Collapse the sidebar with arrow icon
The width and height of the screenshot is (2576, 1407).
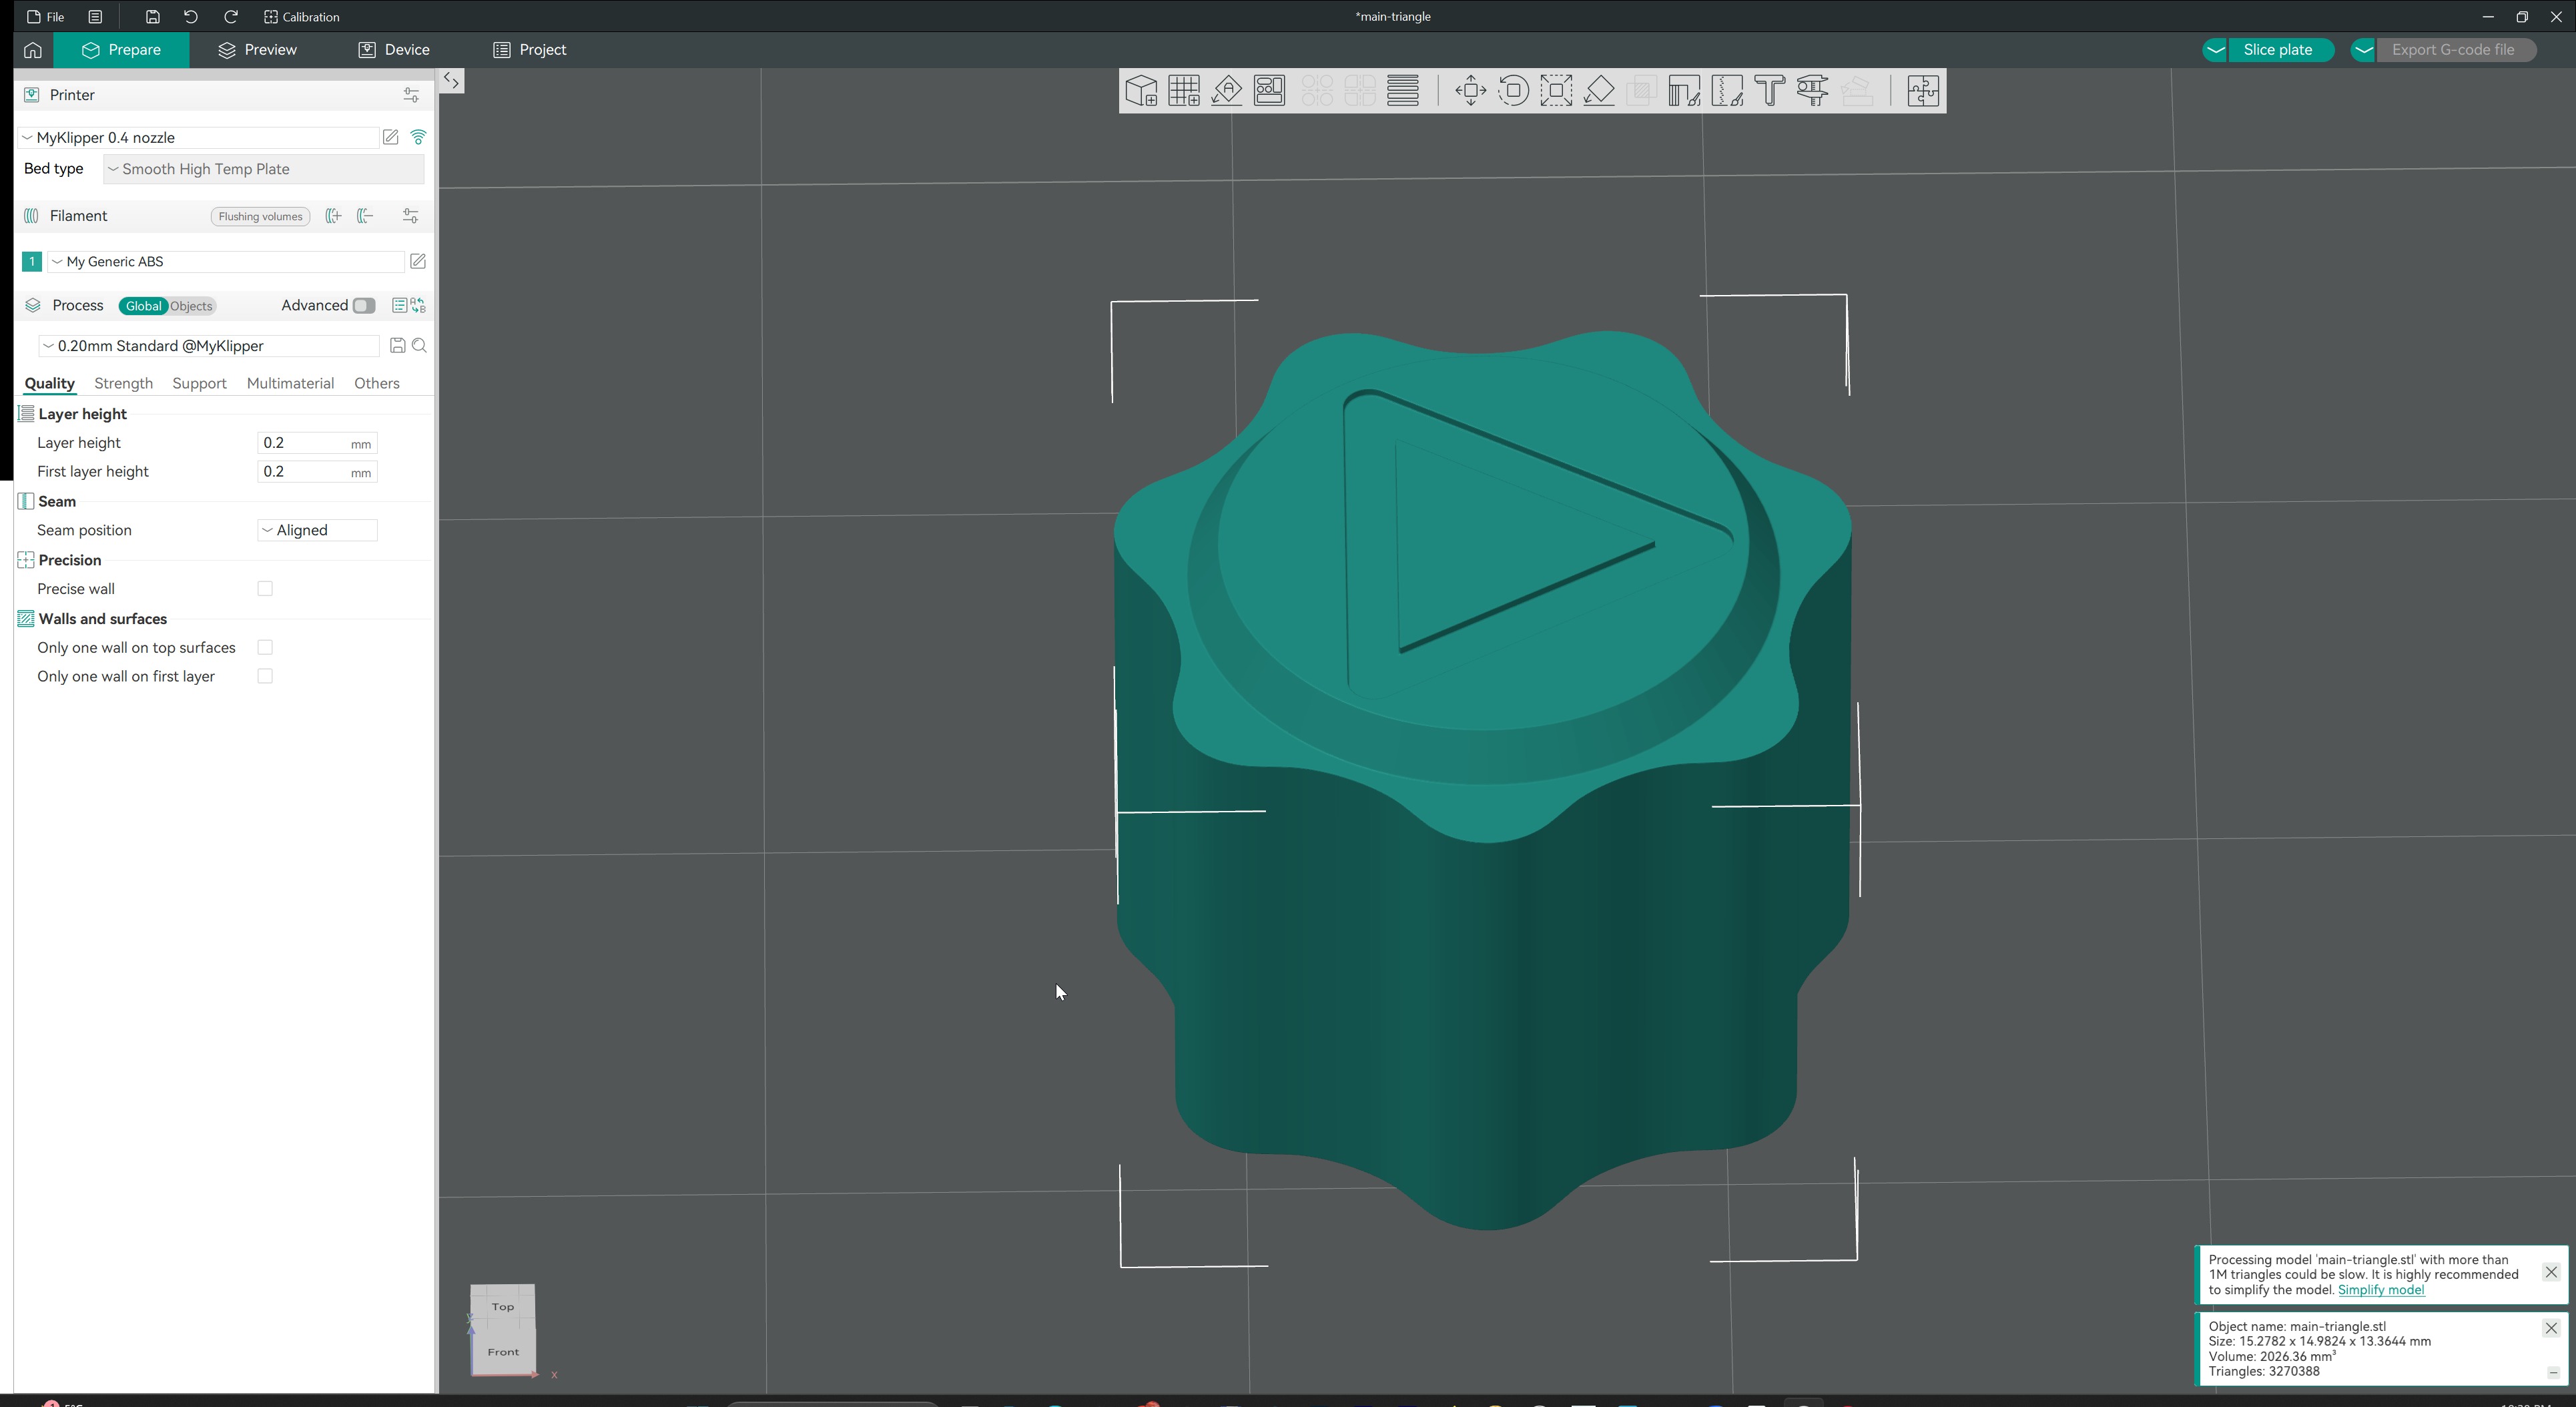pyautogui.click(x=452, y=81)
